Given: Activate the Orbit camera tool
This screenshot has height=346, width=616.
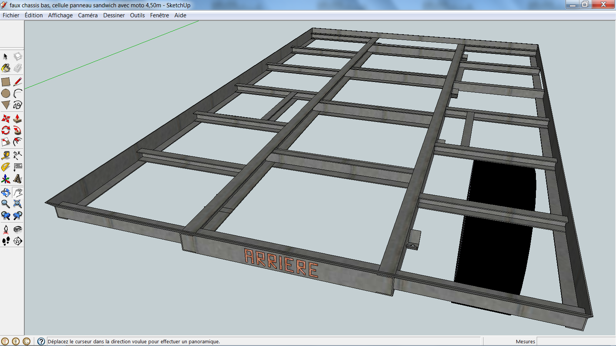Looking at the screenshot, I should click(6, 192).
